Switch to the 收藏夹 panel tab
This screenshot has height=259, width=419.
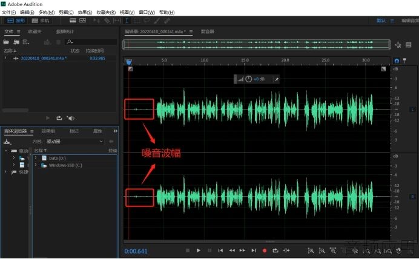35,31
